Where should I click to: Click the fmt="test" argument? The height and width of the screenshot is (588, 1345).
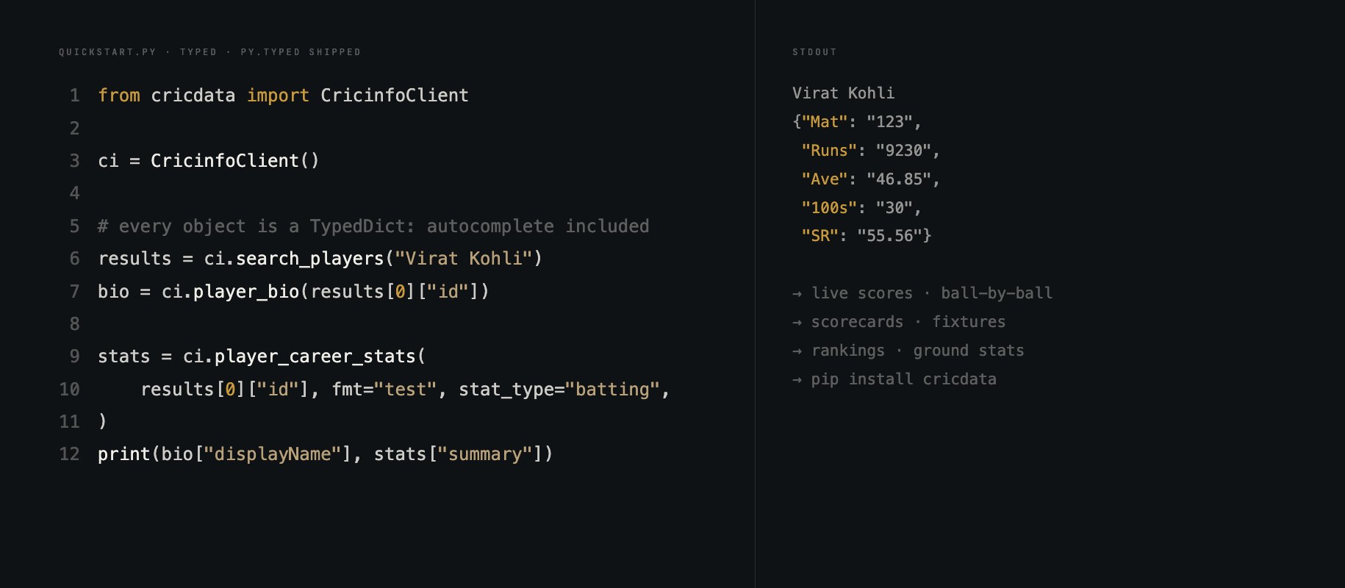pyautogui.click(x=384, y=390)
